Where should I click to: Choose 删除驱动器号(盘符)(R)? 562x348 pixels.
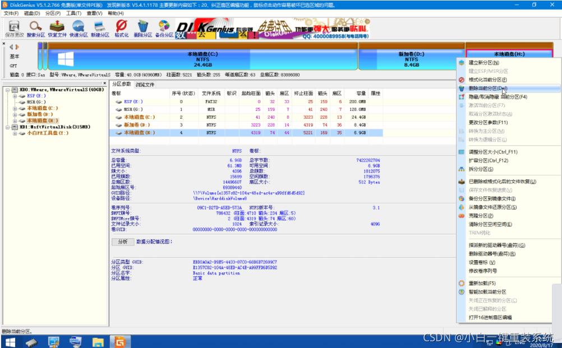[x=492, y=254]
